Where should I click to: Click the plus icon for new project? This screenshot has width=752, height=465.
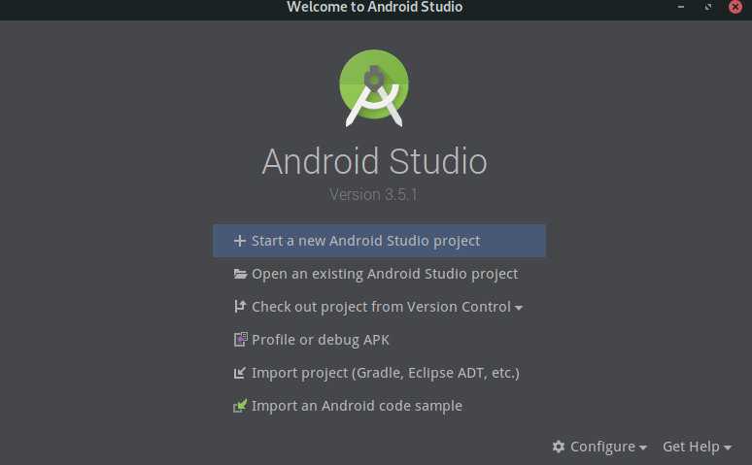click(240, 241)
